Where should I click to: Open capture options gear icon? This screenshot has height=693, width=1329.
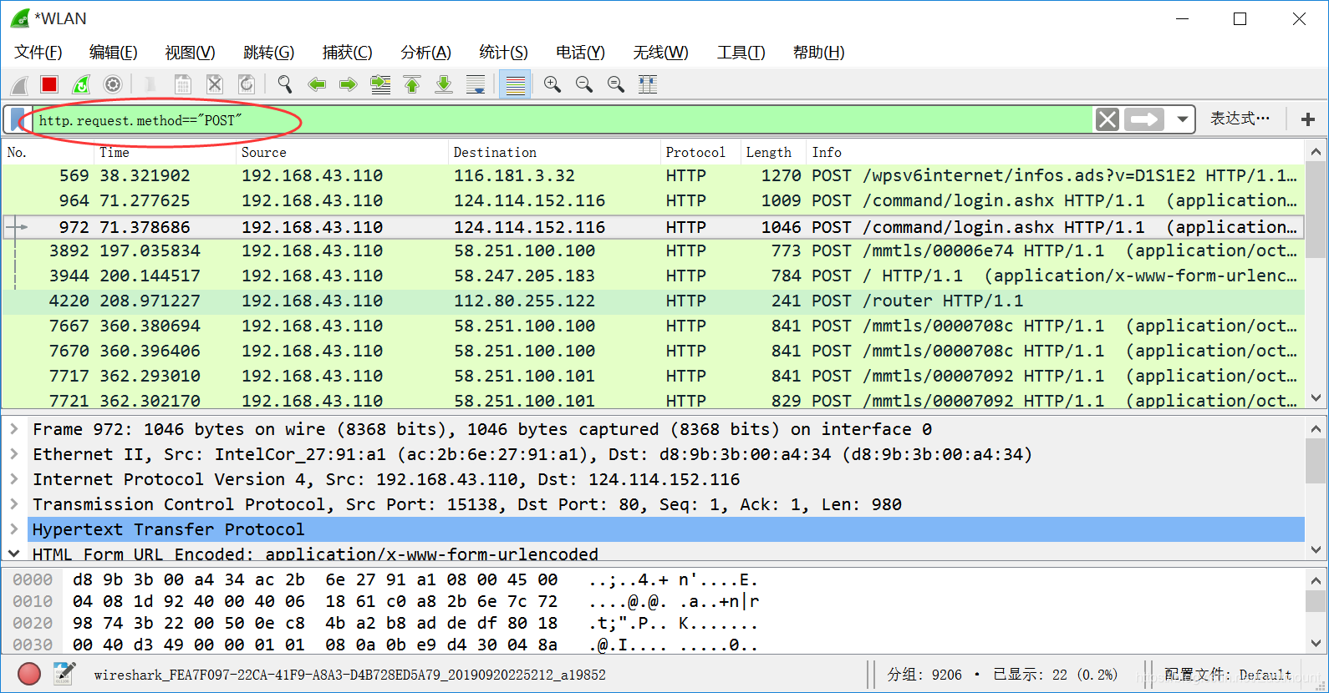point(113,84)
